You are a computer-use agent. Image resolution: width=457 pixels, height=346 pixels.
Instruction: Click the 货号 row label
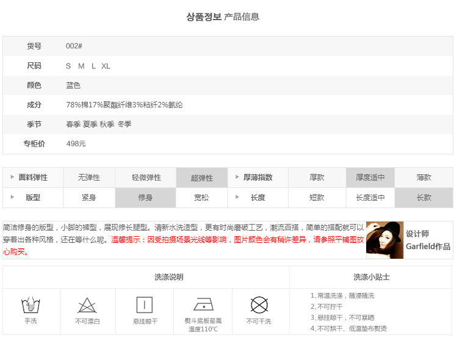(x=34, y=46)
